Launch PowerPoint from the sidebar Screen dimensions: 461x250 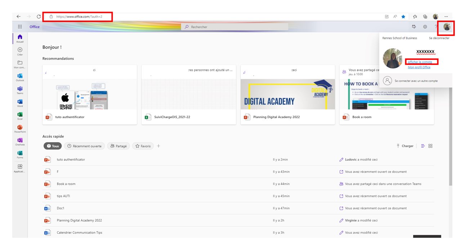pyautogui.click(x=20, y=129)
